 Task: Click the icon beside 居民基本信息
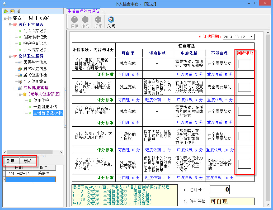[x=20, y=63]
